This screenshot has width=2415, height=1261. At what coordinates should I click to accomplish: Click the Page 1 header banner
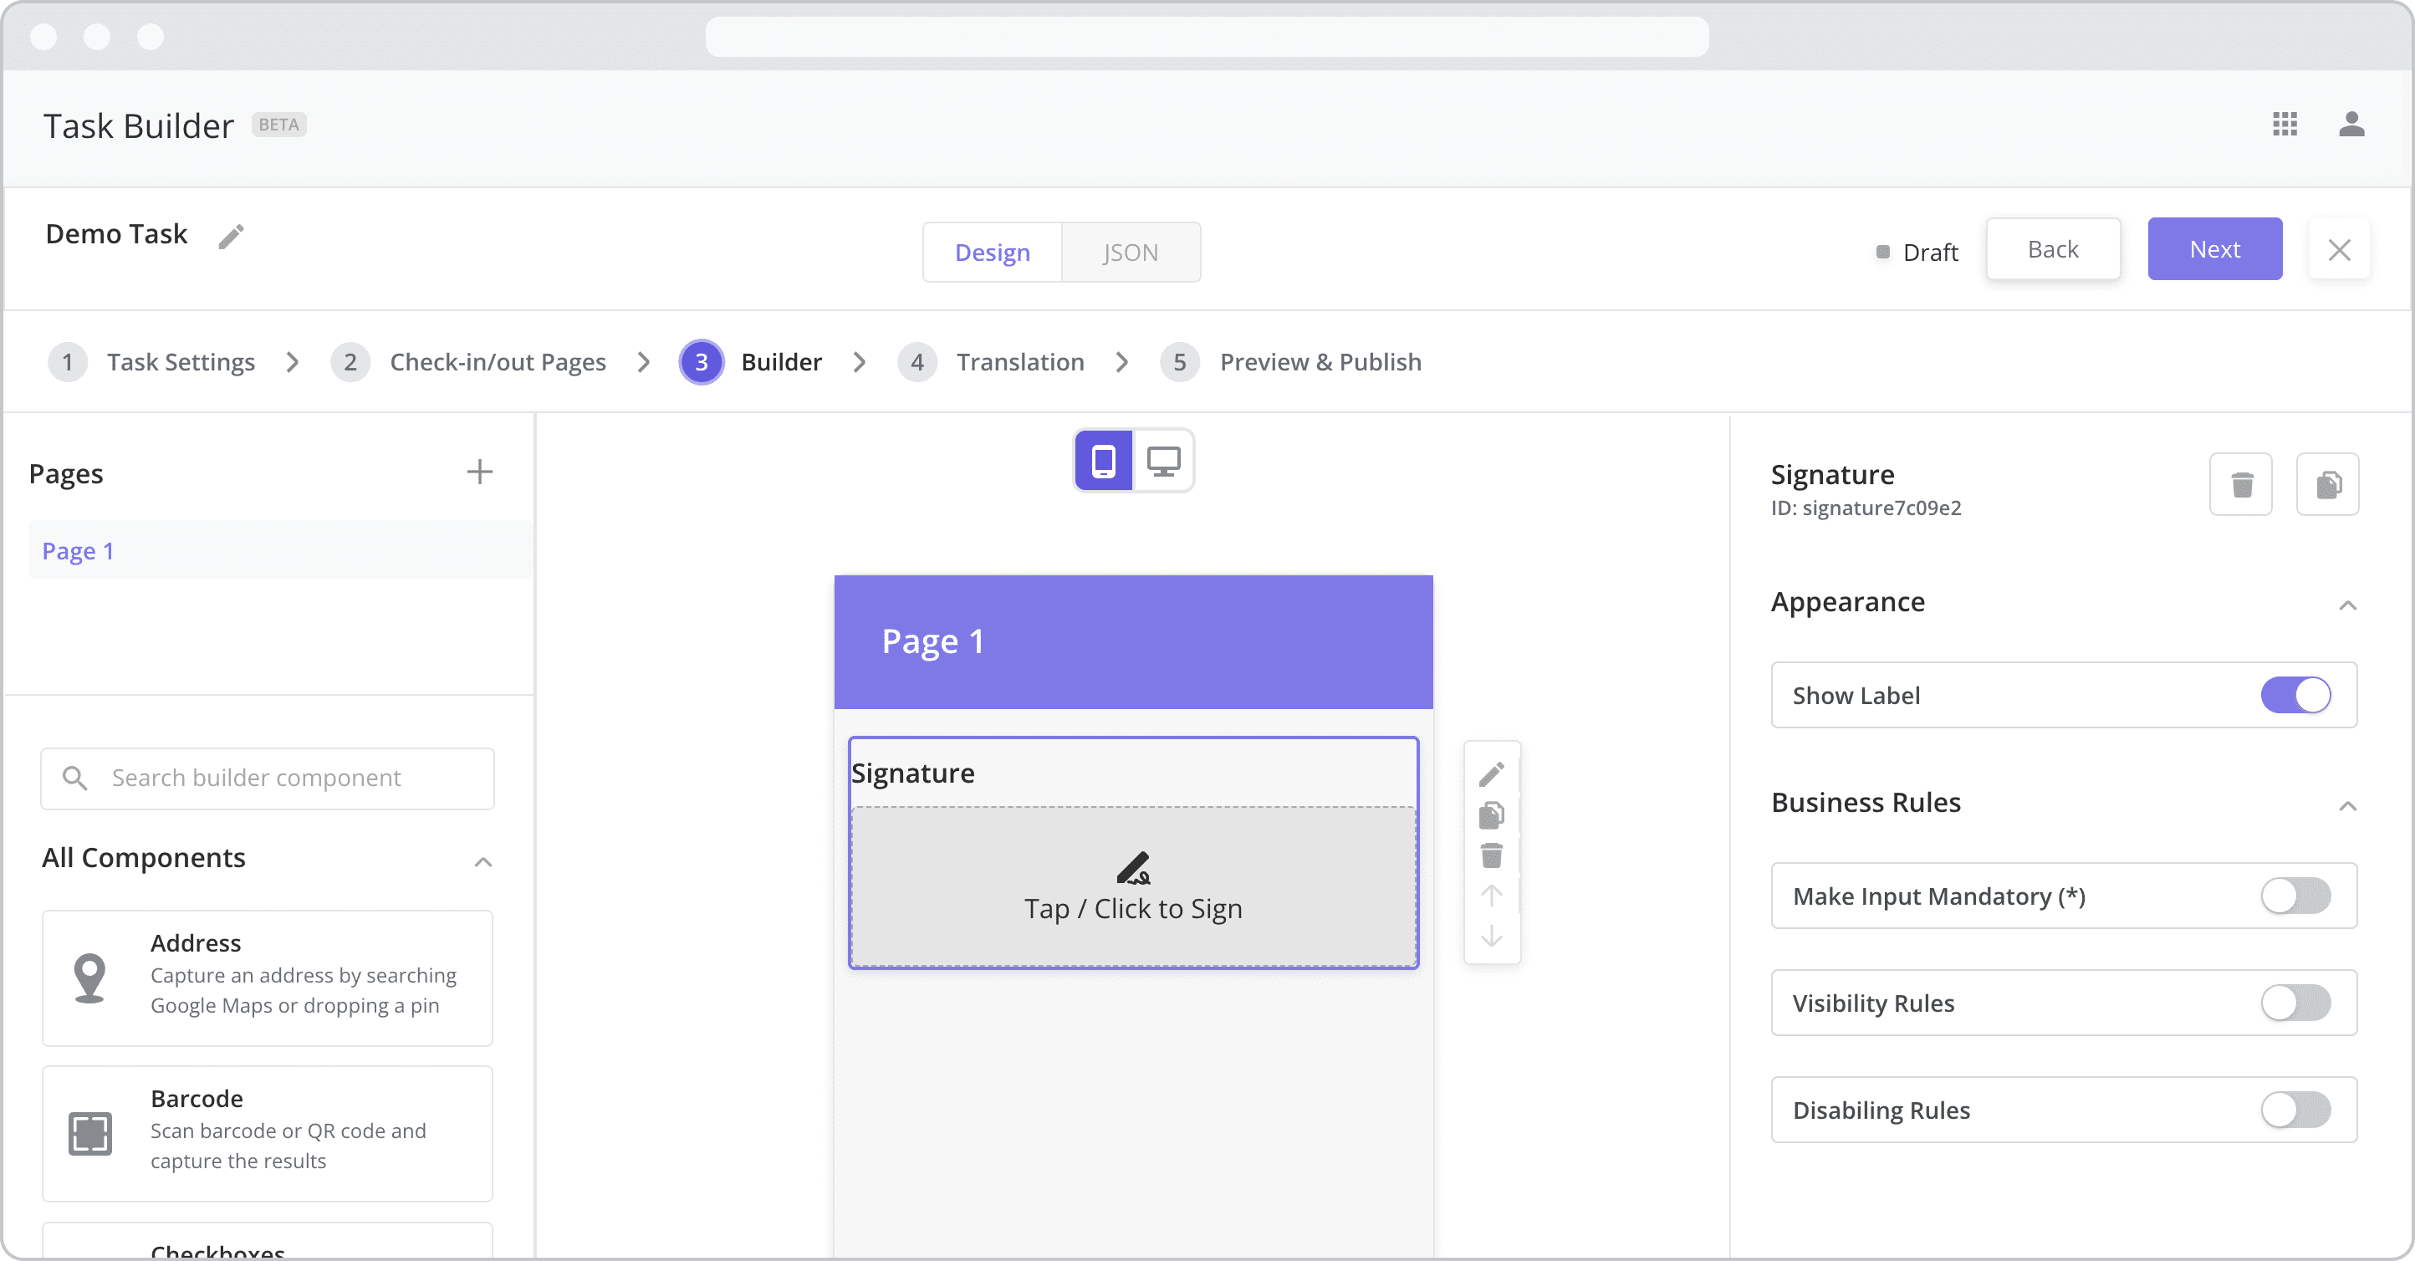tap(1132, 641)
